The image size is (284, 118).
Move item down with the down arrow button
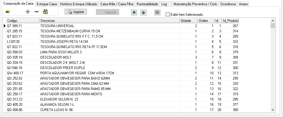[134, 13]
